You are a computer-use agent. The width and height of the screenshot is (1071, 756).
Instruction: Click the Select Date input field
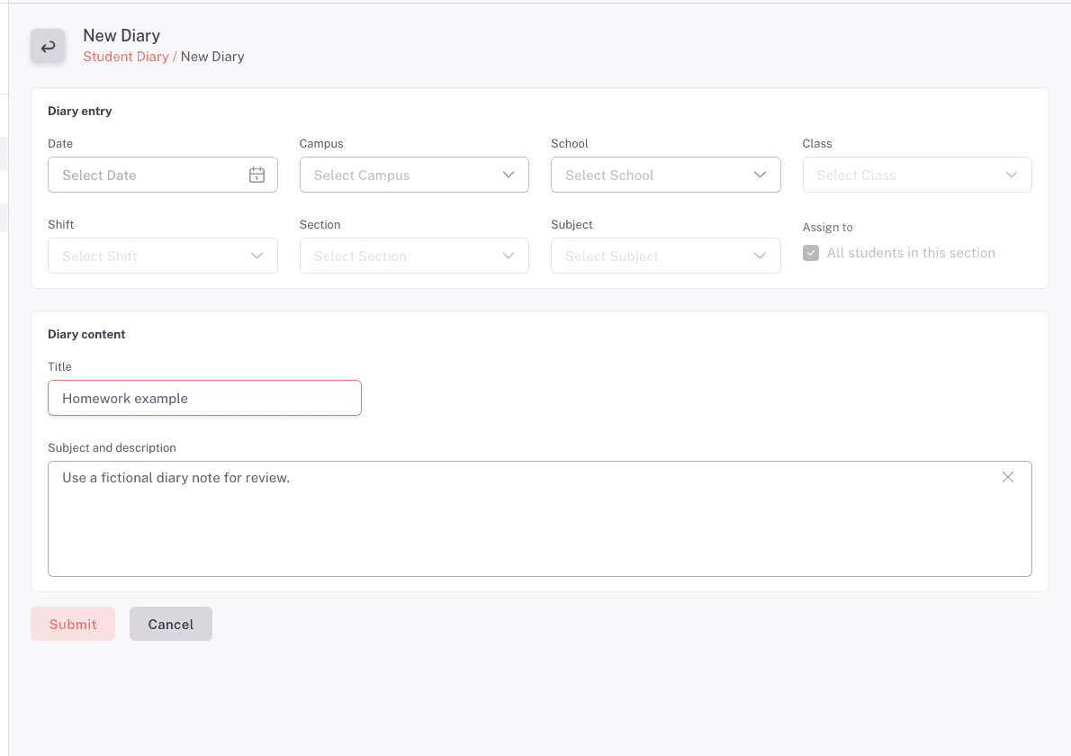pos(163,175)
